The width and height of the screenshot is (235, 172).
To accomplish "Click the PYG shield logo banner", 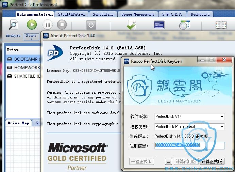I will pos(140,89).
